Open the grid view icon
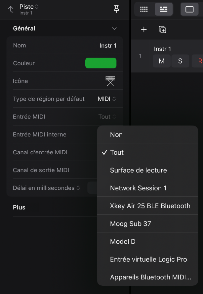The height and width of the screenshot is (294, 203). click(144, 9)
